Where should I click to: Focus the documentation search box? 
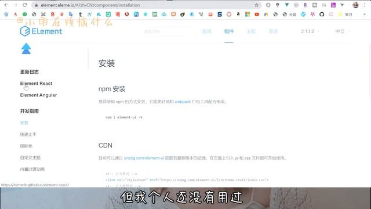click(169, 31)
